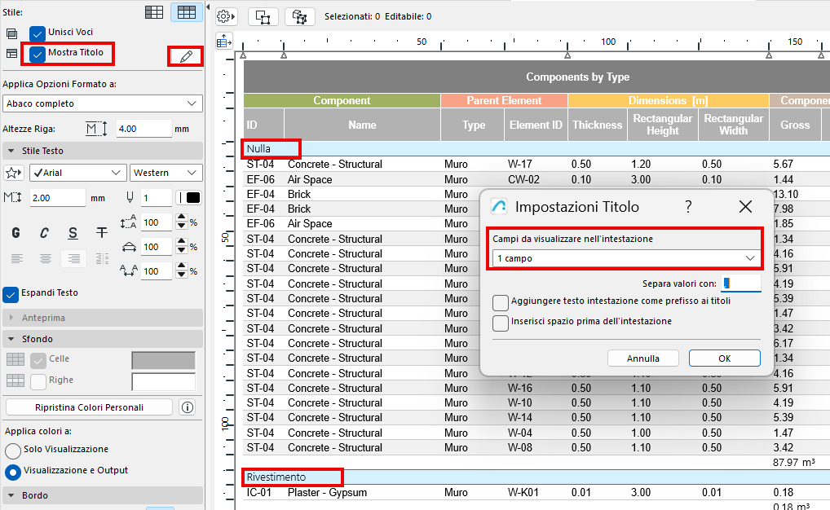The width and height of the screenshot is (830, 510).
Task: Open the schedule settings gear menu
Action: click(x=227, y=16)
